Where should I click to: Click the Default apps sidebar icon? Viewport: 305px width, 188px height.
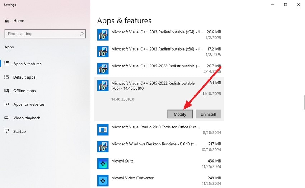[x=7, y=77]
